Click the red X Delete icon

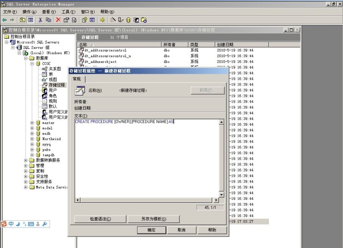[x=58, y=20]
